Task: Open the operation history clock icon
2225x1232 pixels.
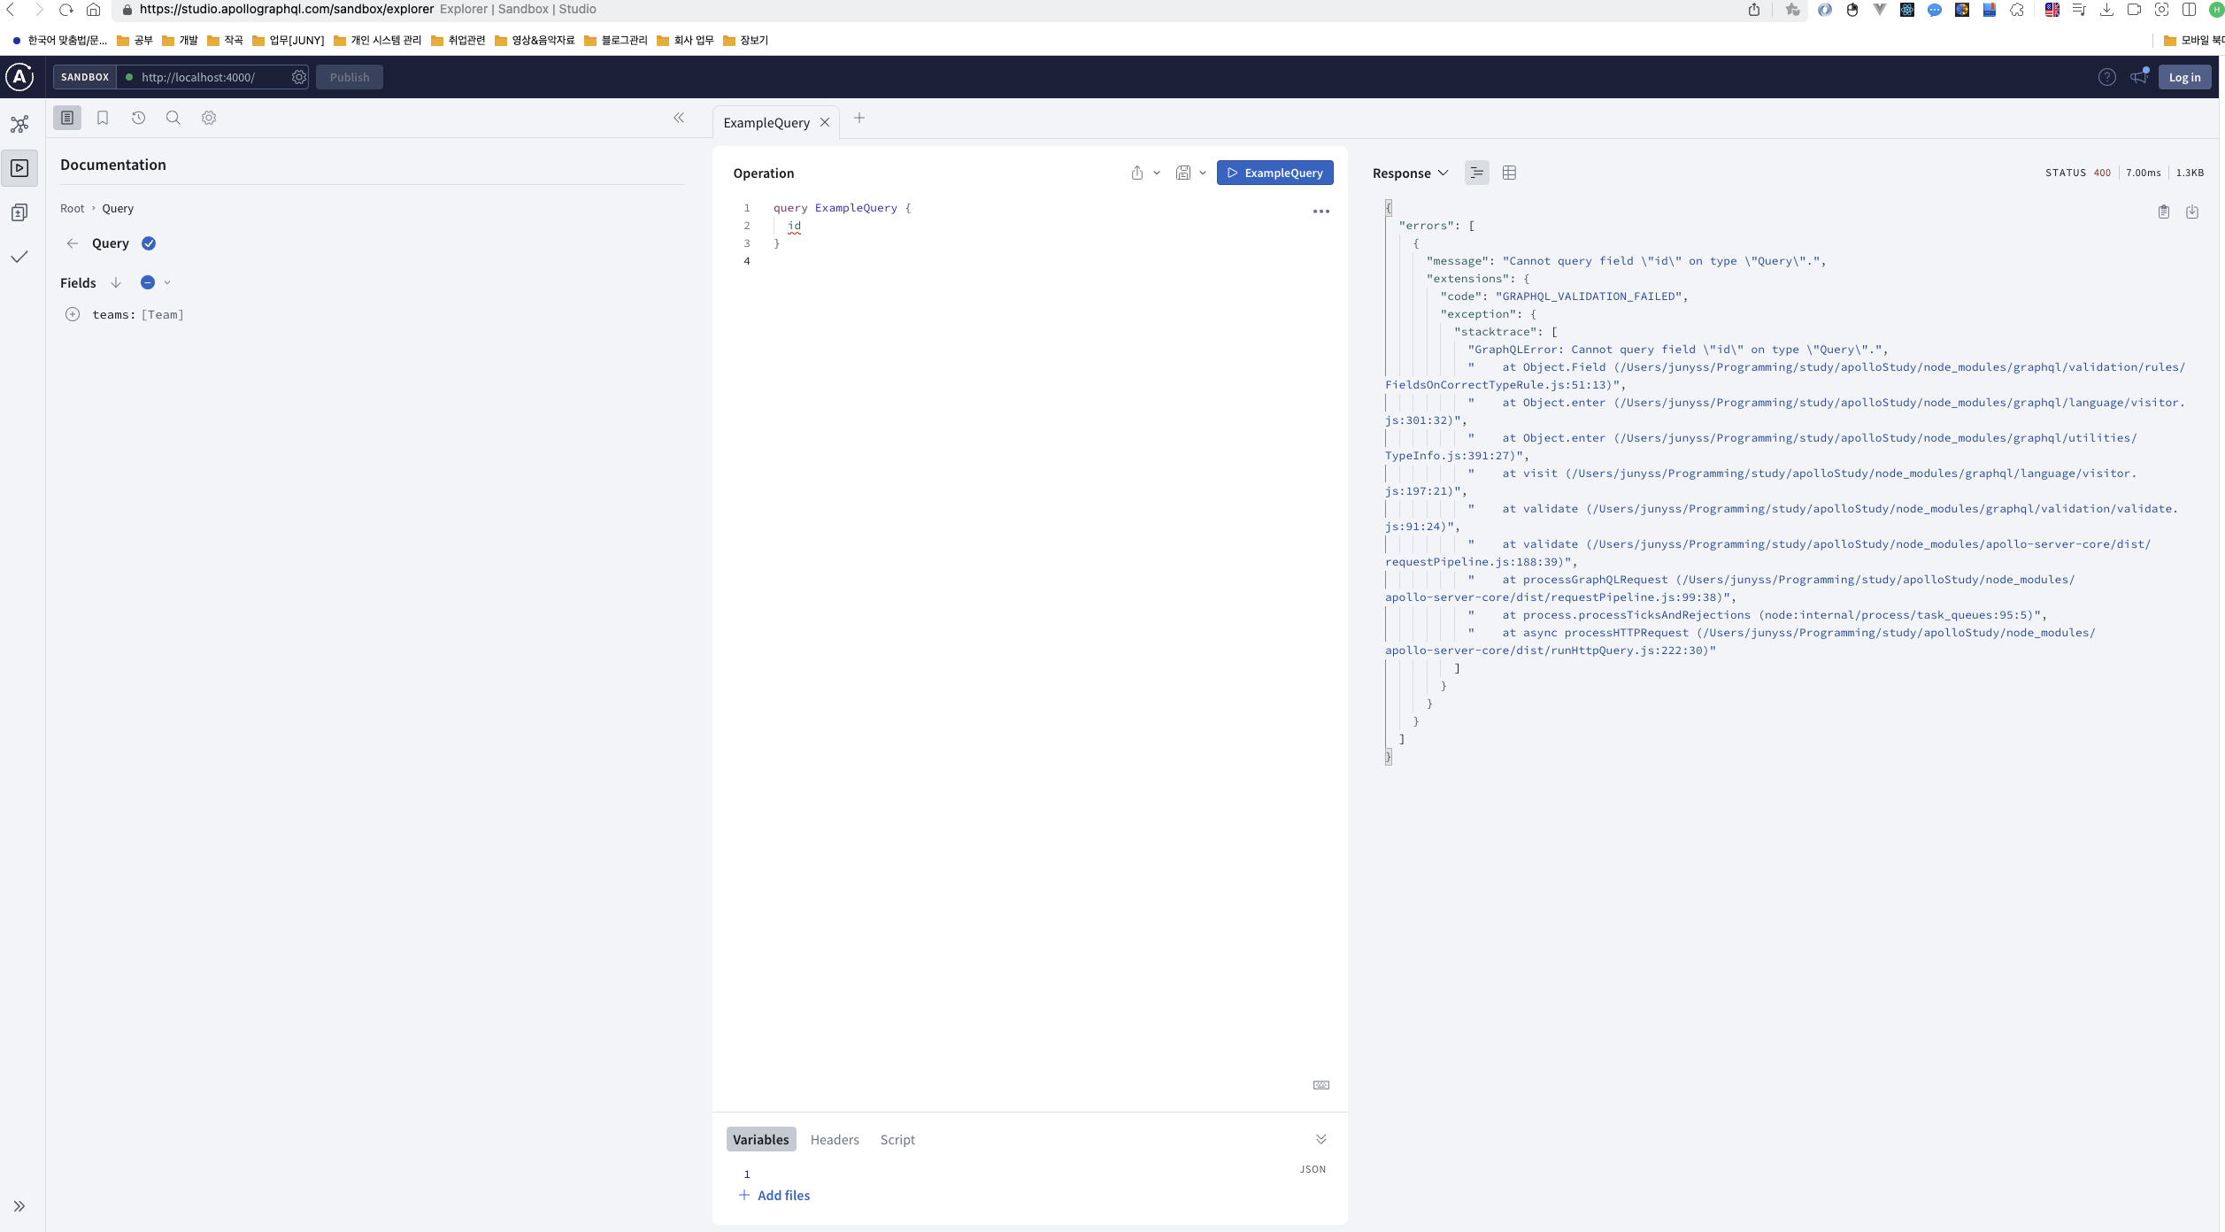Action: tap(138, 118)
